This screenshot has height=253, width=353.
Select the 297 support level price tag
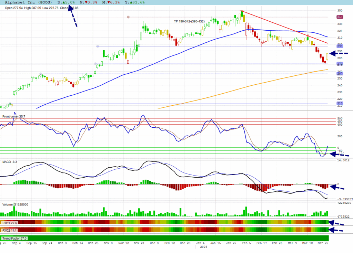point(340,46)
